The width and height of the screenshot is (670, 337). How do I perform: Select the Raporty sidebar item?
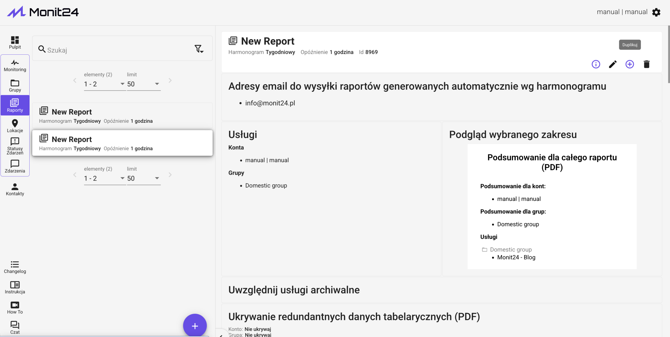(15, 105)
